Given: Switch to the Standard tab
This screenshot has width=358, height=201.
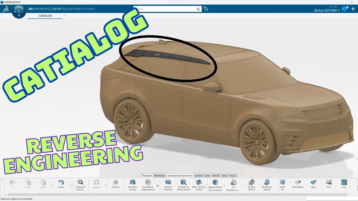Looking at the screenshot, I should pos(147,176).
